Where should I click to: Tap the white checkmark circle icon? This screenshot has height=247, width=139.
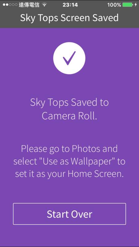point(69,58)
